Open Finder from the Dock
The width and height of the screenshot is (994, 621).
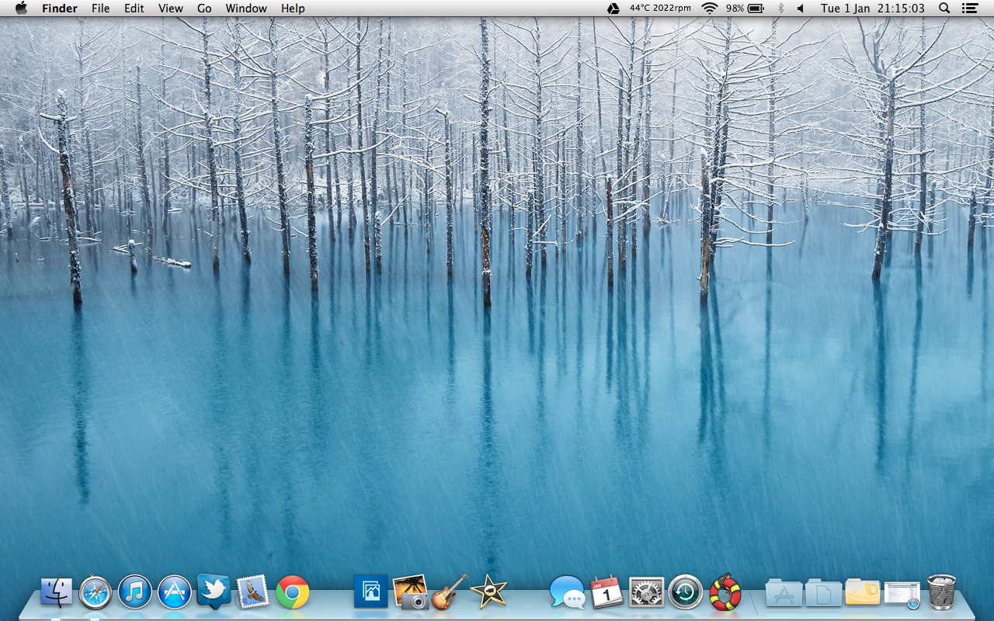(x=56, y=593)
